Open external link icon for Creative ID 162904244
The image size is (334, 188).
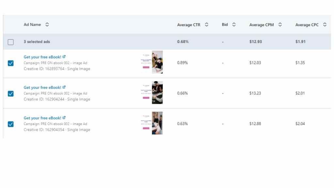pyautogui.click(x=64, y=87)
